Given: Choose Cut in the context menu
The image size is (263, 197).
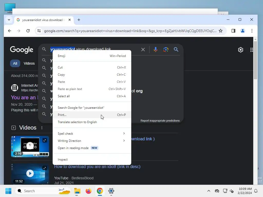Looking at the screenshot, I should [x=92, y=67].
